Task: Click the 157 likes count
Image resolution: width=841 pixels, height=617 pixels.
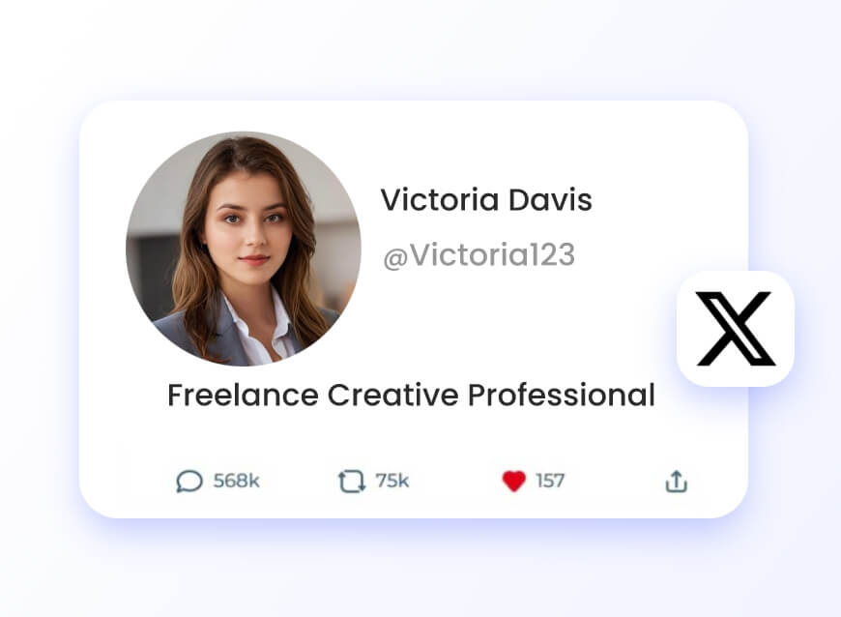Action: click(550, 481)
